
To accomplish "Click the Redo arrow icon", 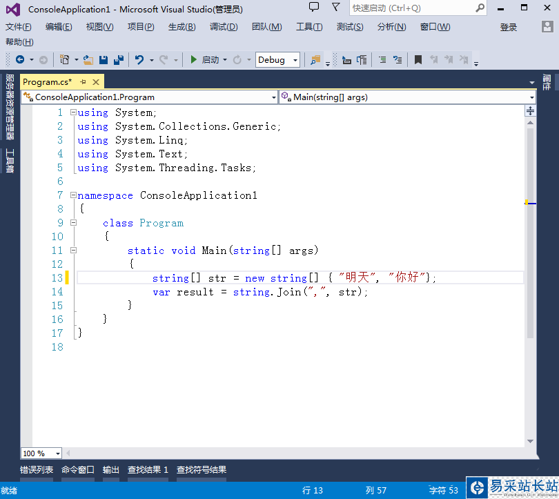I will [164, 60].
